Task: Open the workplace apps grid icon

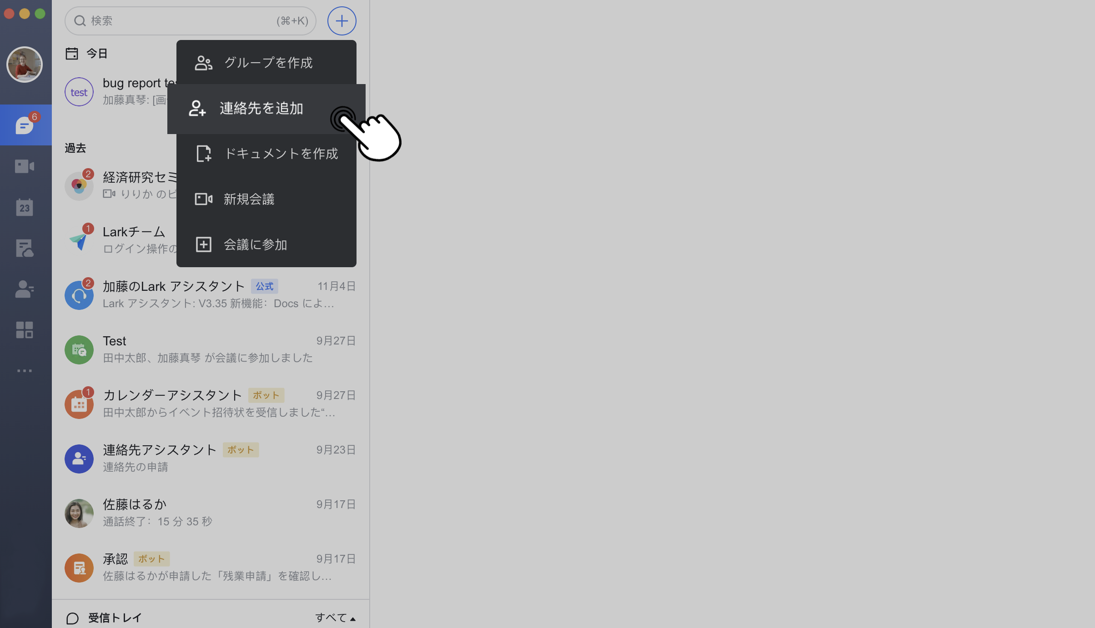Action: tap(25, 330)
